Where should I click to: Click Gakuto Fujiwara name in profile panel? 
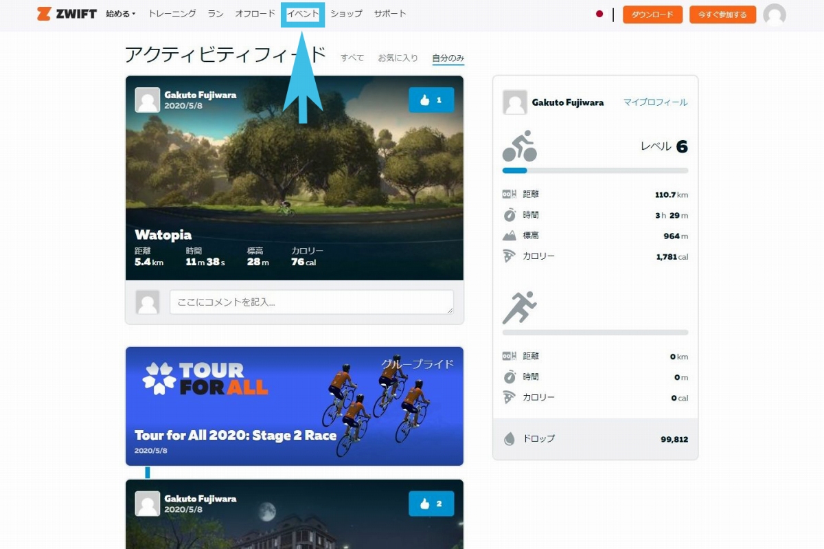pos(568,102)
